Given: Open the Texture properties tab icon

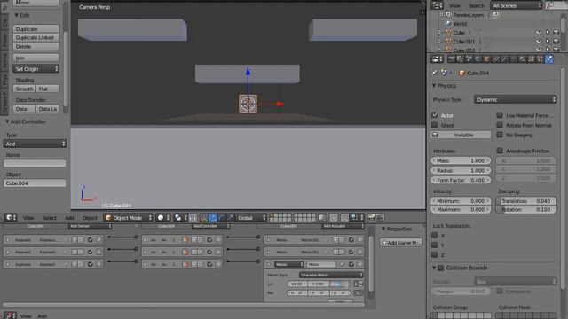Looking at the screenshot, I should click(x=531, y=59).
